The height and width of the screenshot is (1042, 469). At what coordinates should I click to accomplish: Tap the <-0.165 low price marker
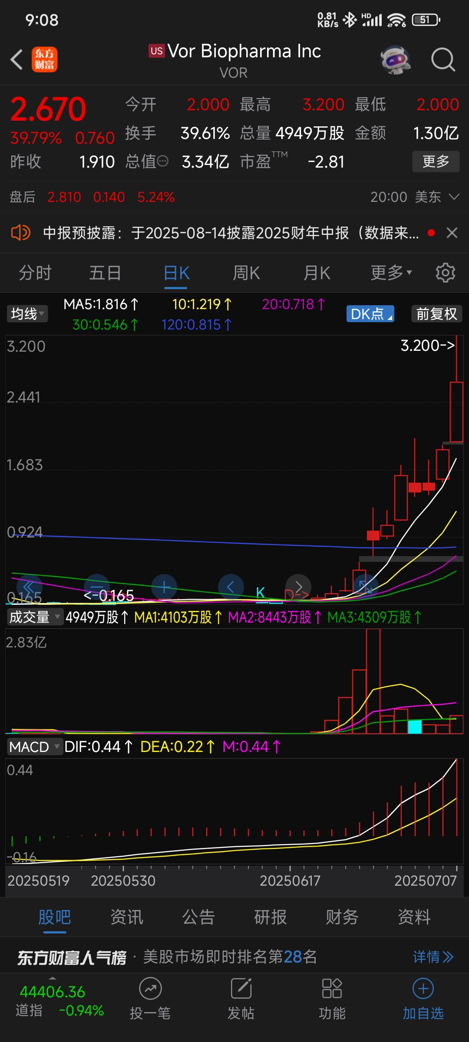108,595
